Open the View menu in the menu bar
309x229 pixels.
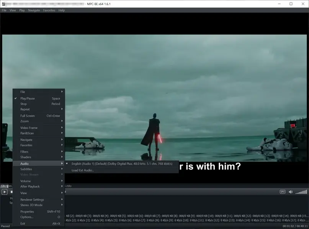[13, 10]
